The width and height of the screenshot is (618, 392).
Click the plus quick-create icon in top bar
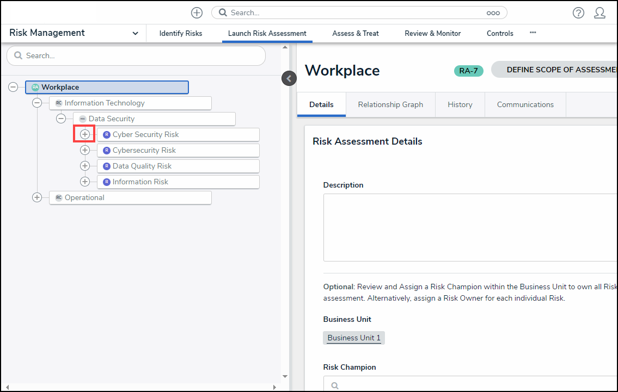click(x=197, y=13)
